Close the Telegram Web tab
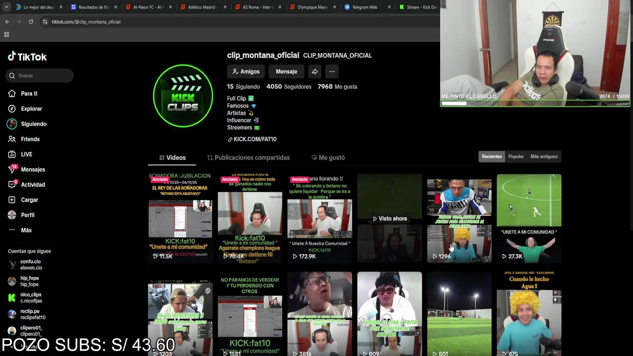The height and width of the screenshot is (356, 633). click(x=389, y=7)
